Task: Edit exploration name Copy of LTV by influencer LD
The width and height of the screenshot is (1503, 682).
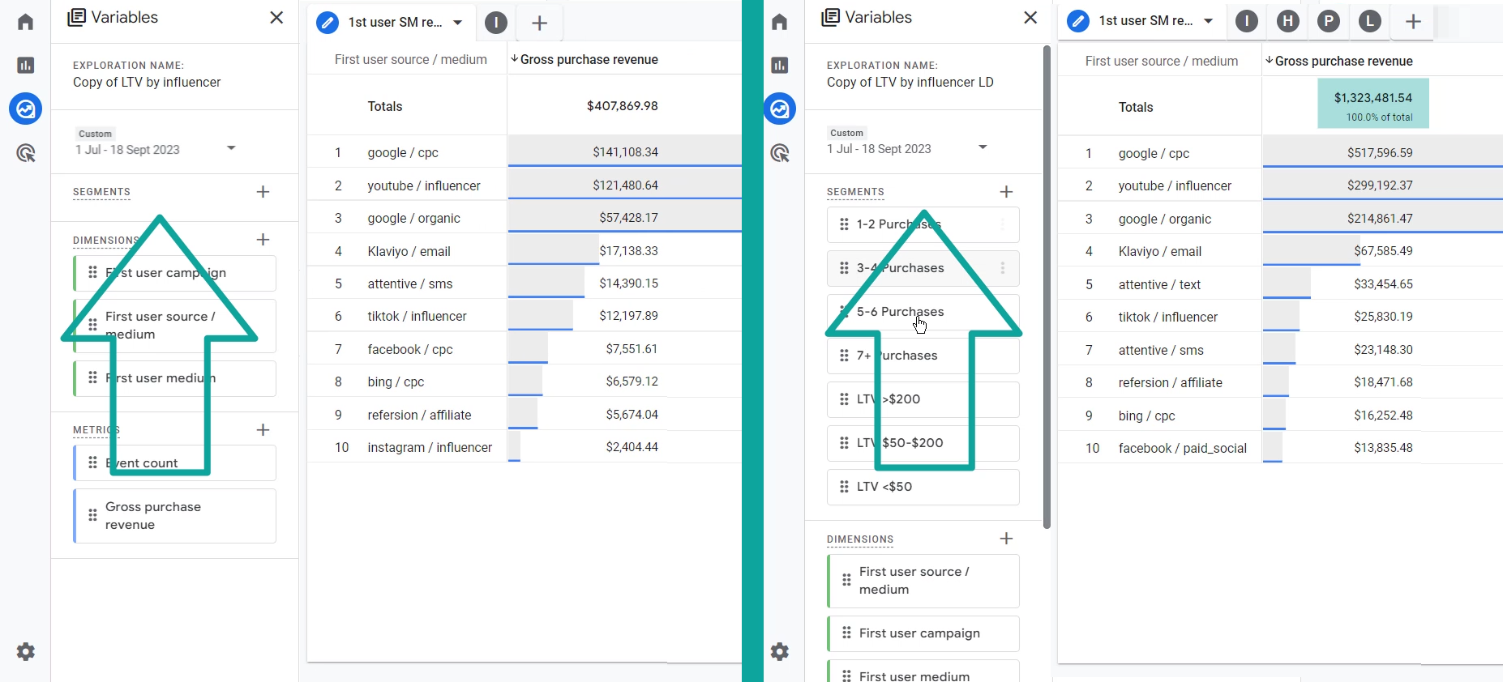Action: [x=910, y=83]
